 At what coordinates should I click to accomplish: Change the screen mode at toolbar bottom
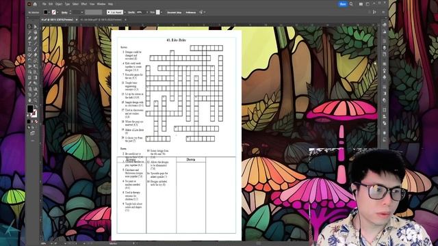(x=32, y=133)
